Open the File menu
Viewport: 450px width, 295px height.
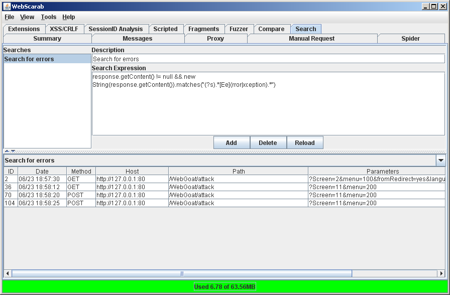9,17
